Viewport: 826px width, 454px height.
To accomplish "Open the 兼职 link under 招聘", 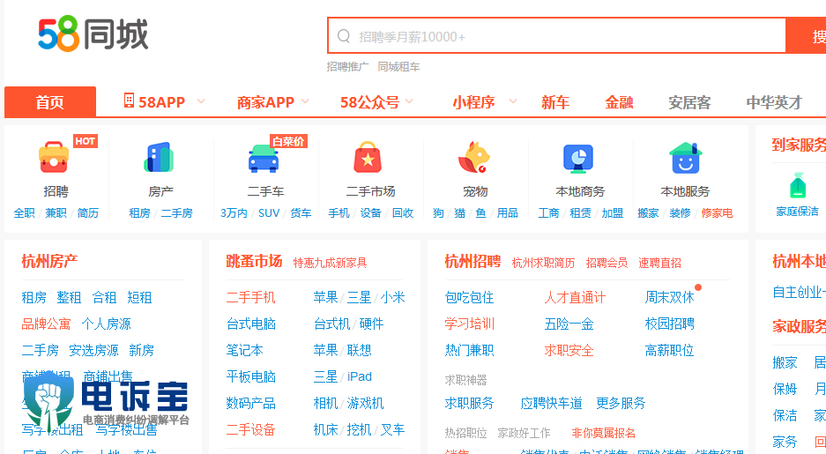I will (56, 212).
